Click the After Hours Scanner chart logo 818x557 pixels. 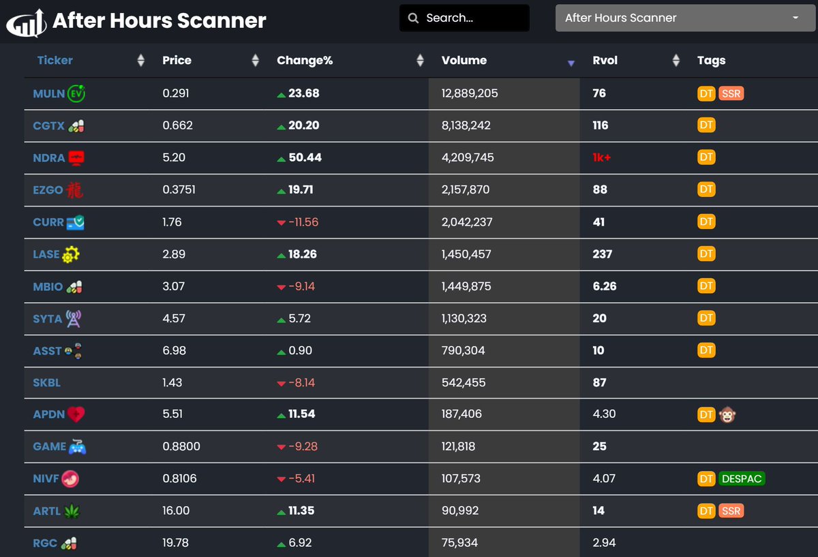click(26, 22)
